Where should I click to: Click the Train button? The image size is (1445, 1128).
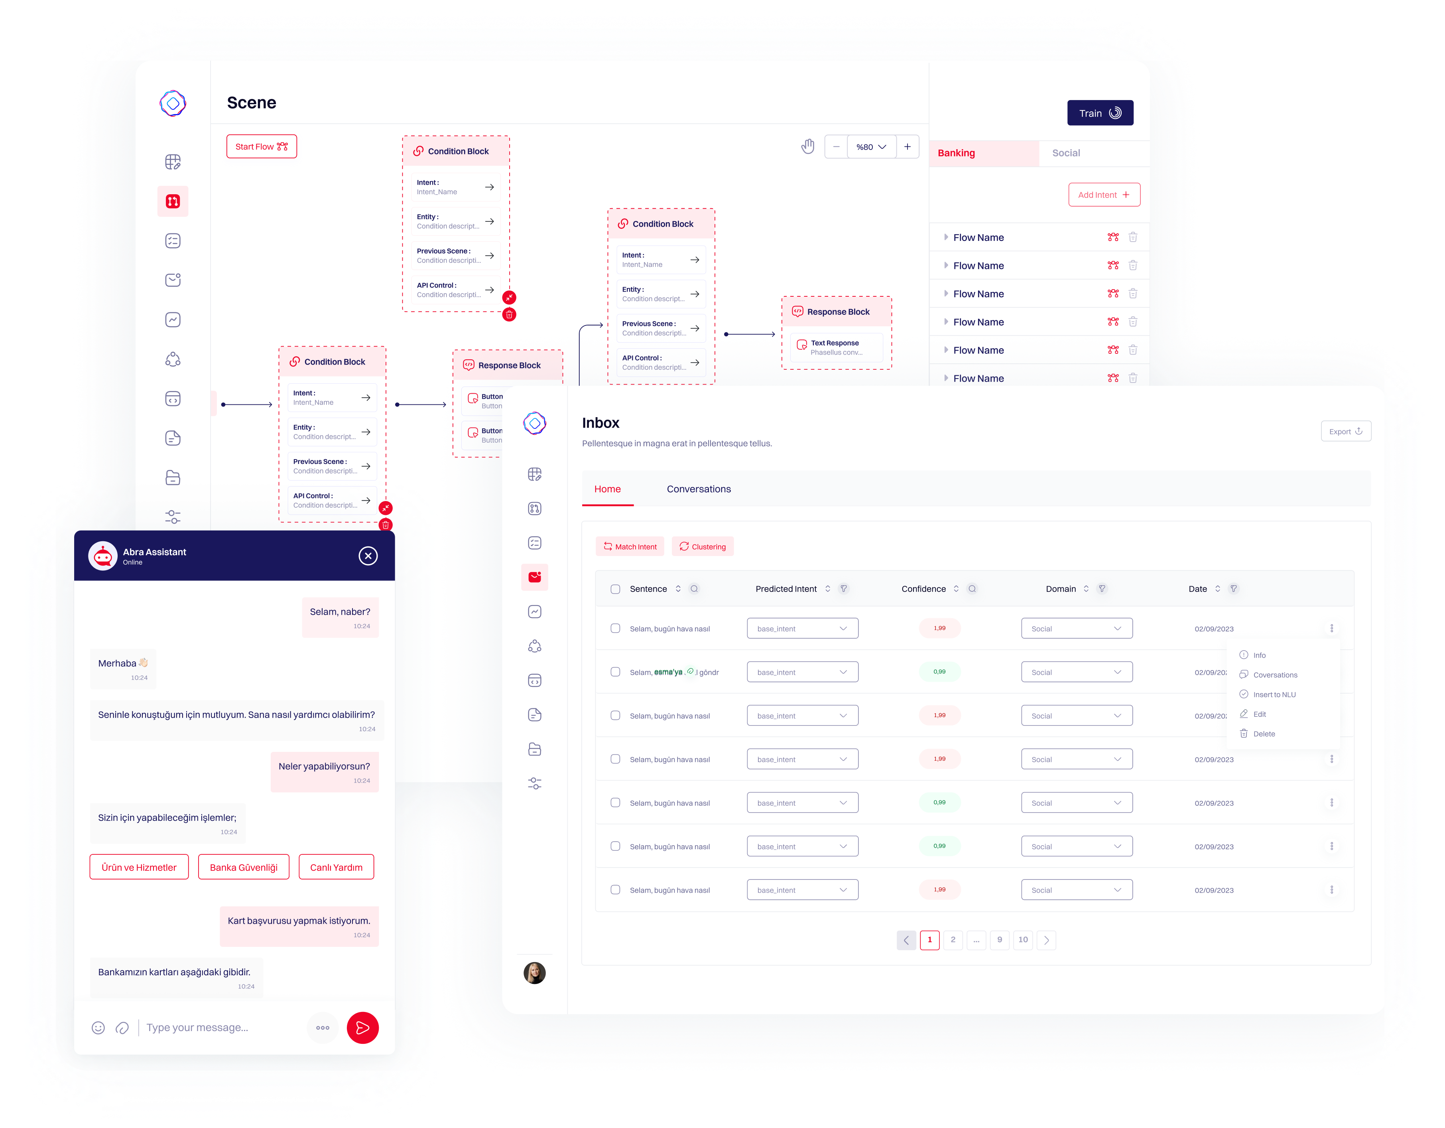click(1100, 113)
